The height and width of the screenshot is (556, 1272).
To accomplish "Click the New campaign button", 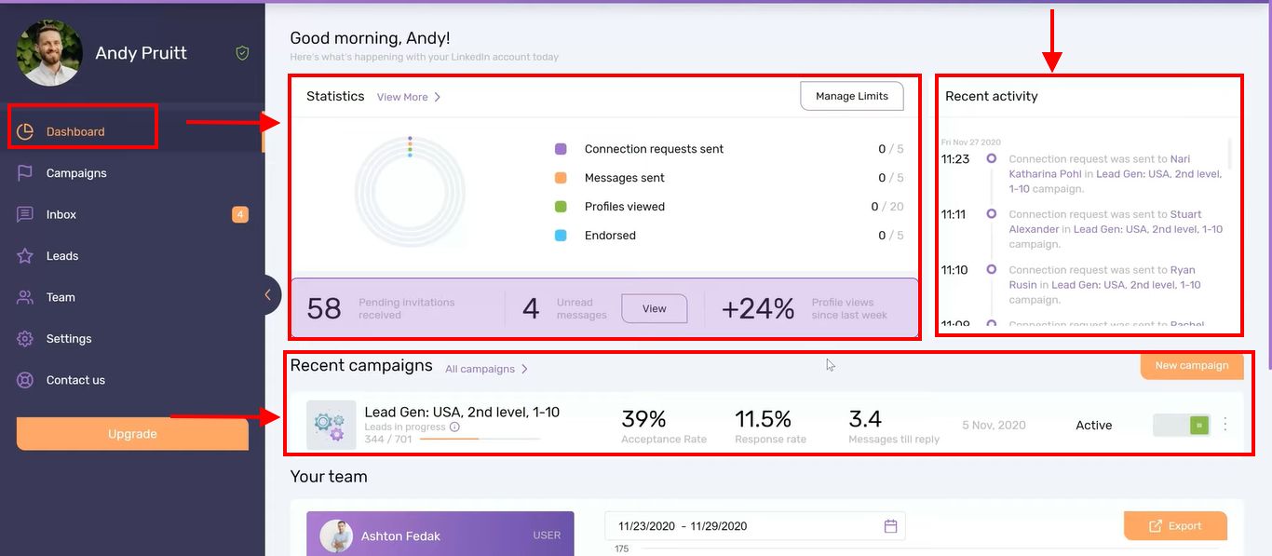I will tap(1191, 367).
